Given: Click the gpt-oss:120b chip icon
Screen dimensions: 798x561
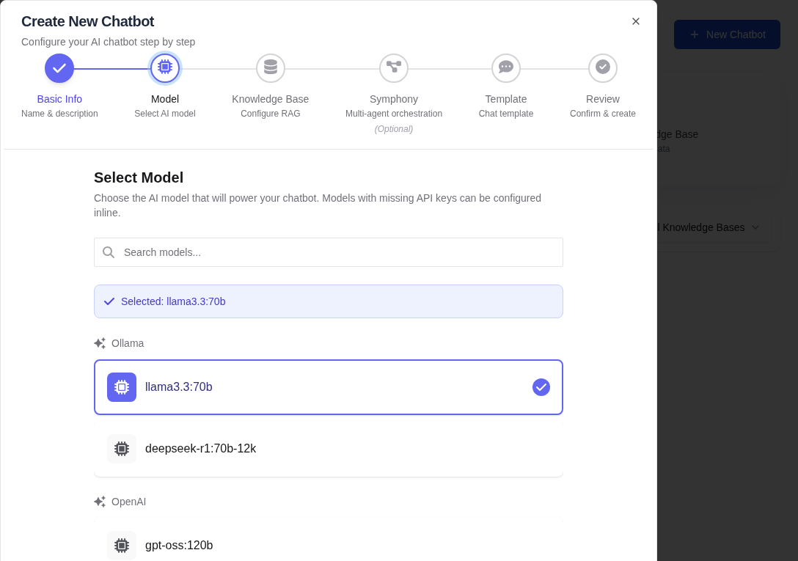Looking at the screenshot, I should (x=122, y=546).
